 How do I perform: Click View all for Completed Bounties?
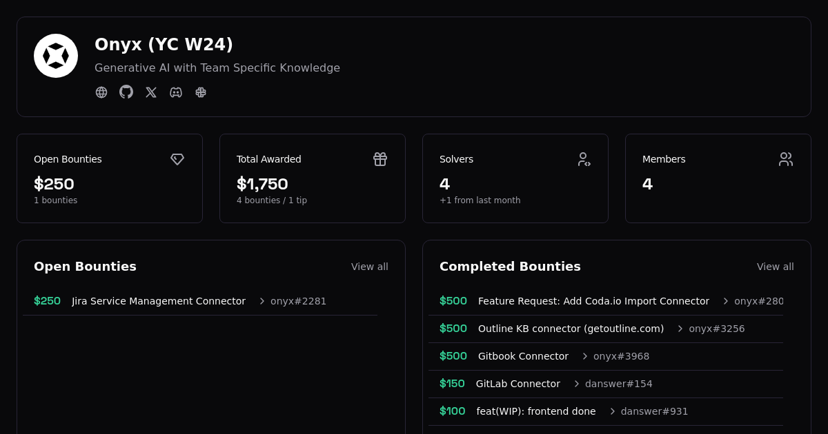coord(775,267)
